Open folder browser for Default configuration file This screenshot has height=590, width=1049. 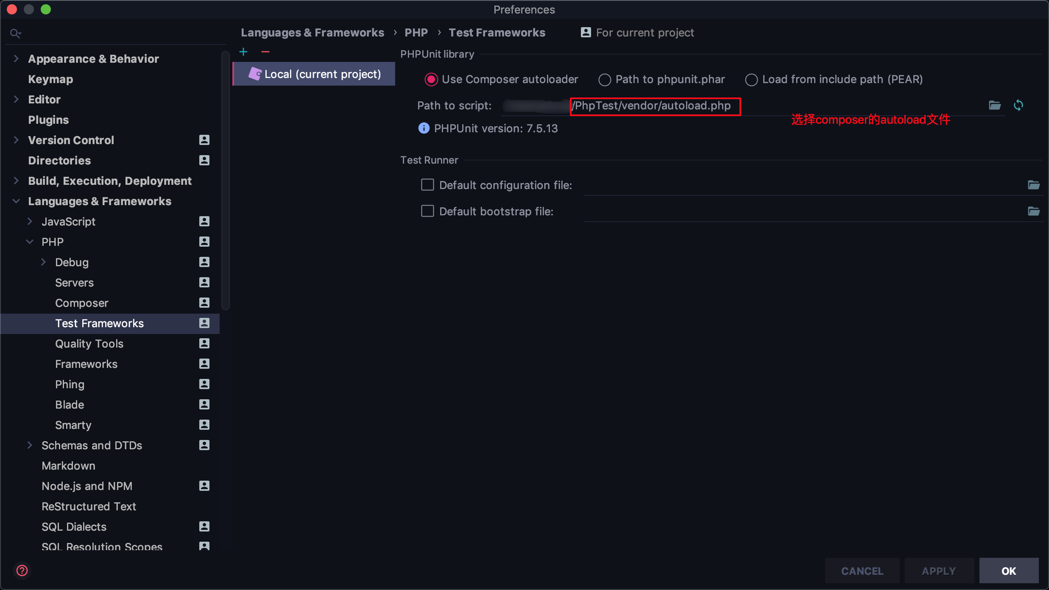tap(1033, 185)
